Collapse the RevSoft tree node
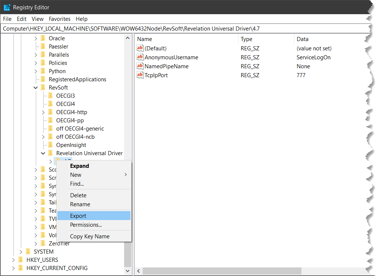 click(x=36, y=88)
